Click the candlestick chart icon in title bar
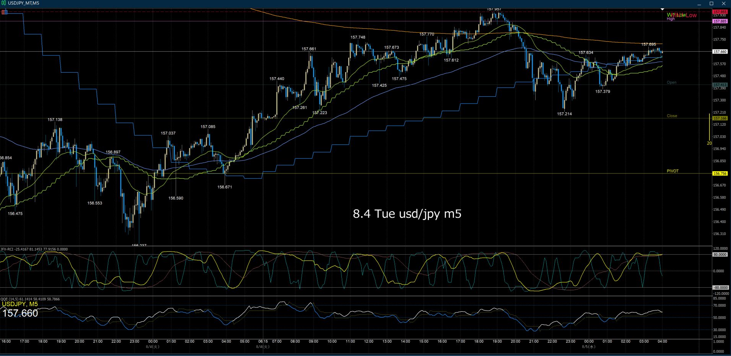Viewport: 731px width, 356px height. pos(3,3)
